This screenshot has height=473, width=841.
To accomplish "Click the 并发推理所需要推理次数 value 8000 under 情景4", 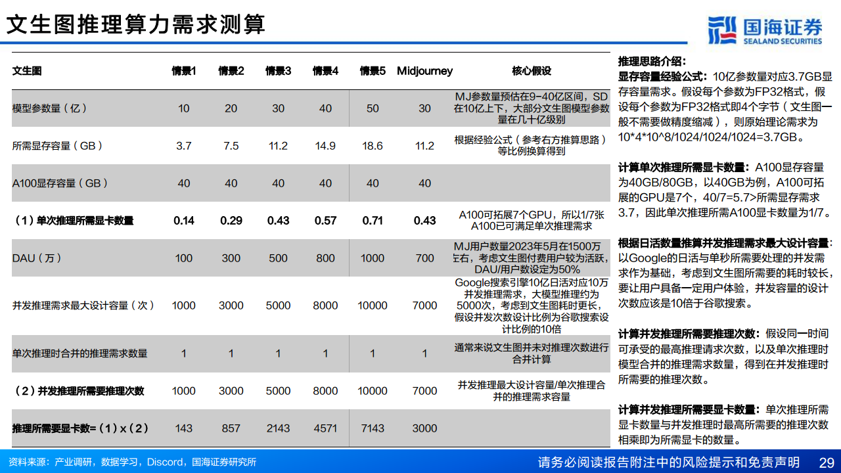I will pyautogui.click(x=326, y=391).
